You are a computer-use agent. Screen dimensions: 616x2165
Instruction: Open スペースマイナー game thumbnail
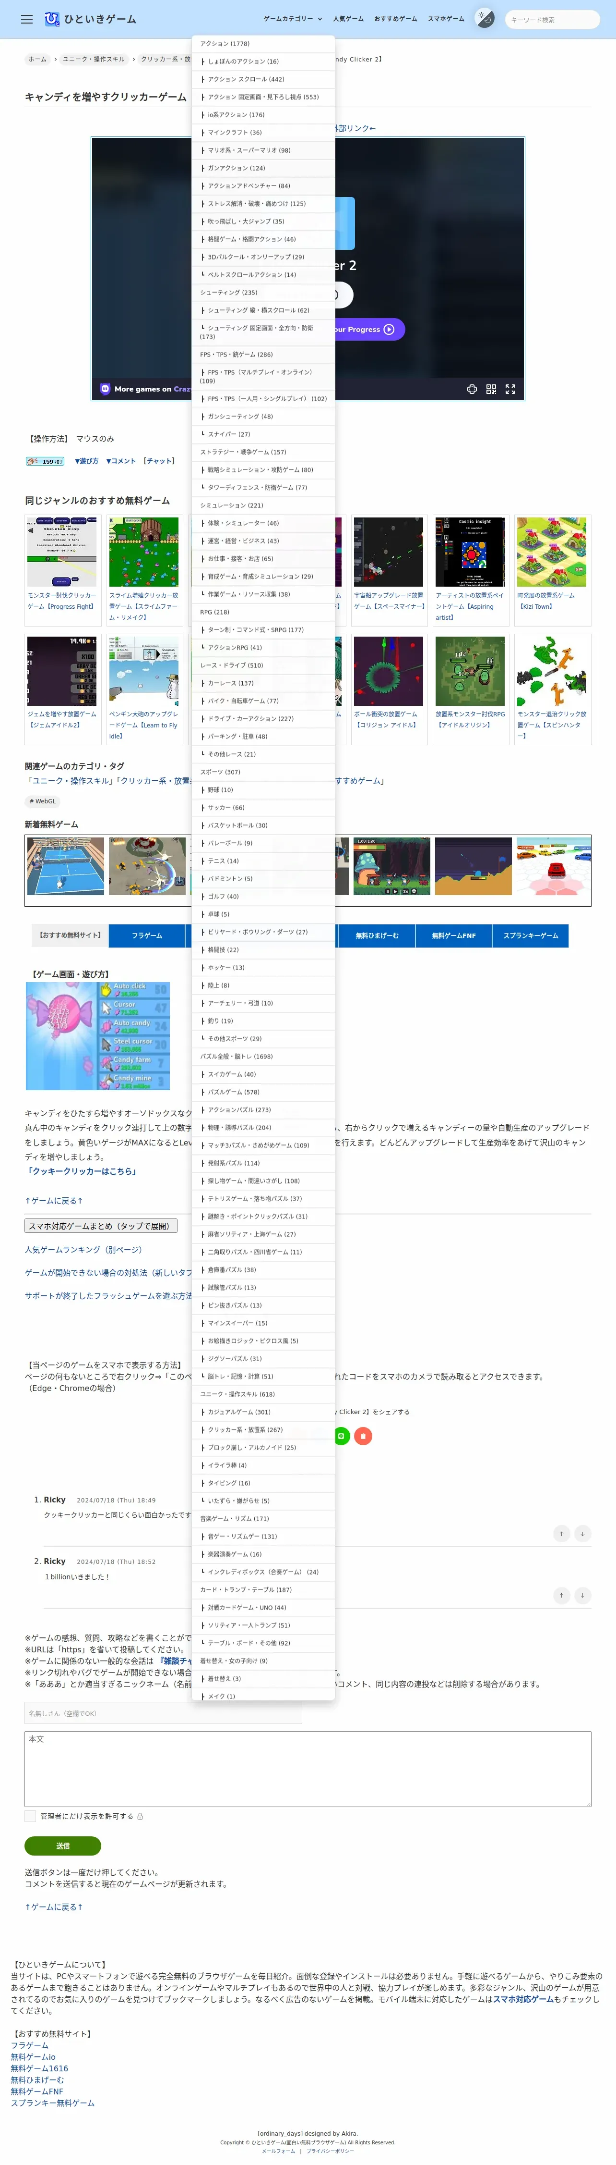389,552
